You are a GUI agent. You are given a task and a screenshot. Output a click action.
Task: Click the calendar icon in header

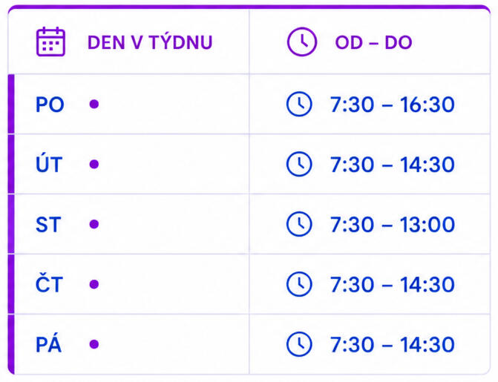coord(50,42)
